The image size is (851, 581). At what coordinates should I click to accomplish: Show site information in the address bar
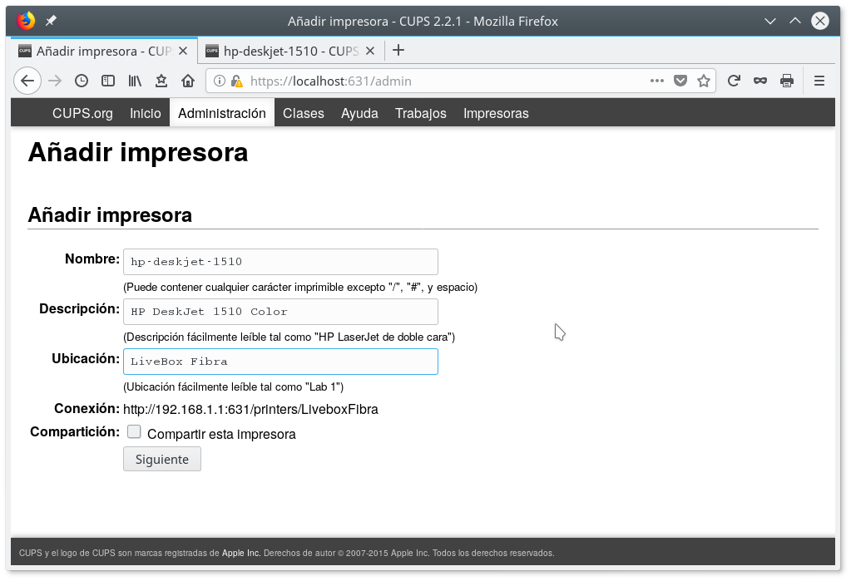pyautogui.click(x=220, y=81)
